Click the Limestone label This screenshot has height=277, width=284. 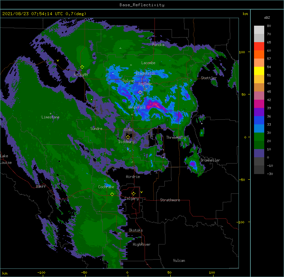pos(50,117)
